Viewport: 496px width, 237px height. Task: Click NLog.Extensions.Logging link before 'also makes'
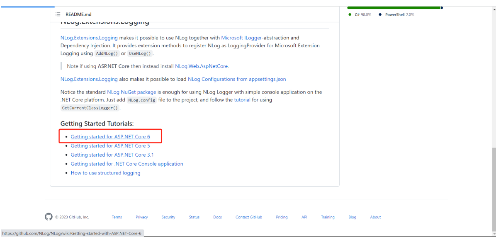89,79
